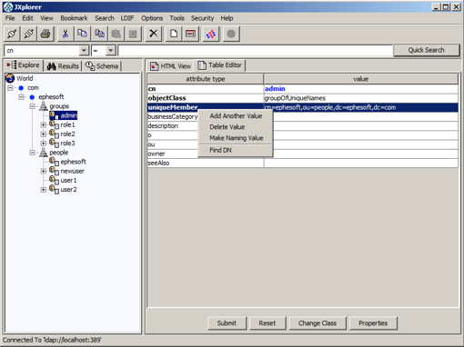
Task: Switch to the Results tab
Action: coord(64,66)
